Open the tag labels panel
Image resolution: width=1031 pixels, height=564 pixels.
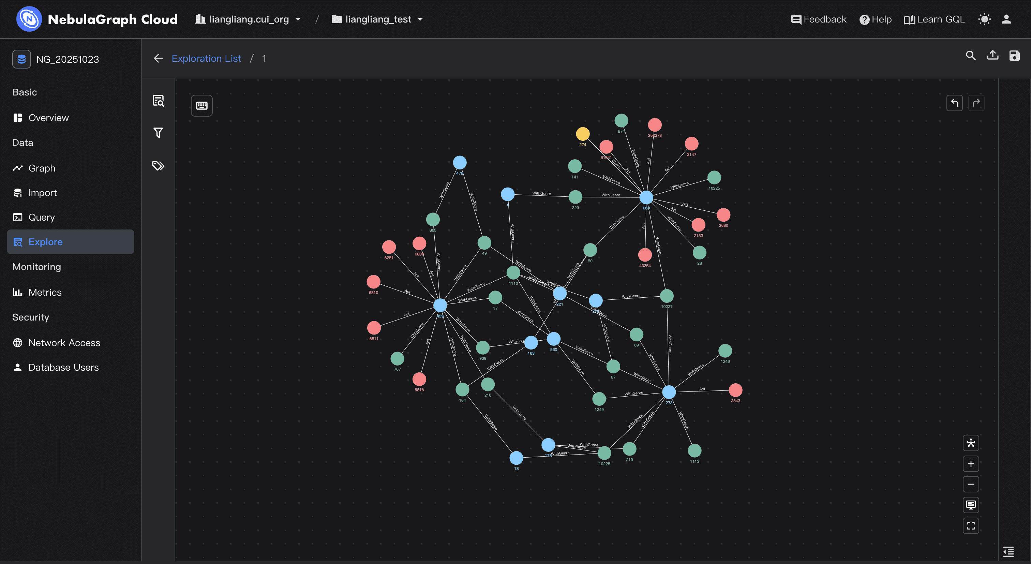click(x=158, y=166)
